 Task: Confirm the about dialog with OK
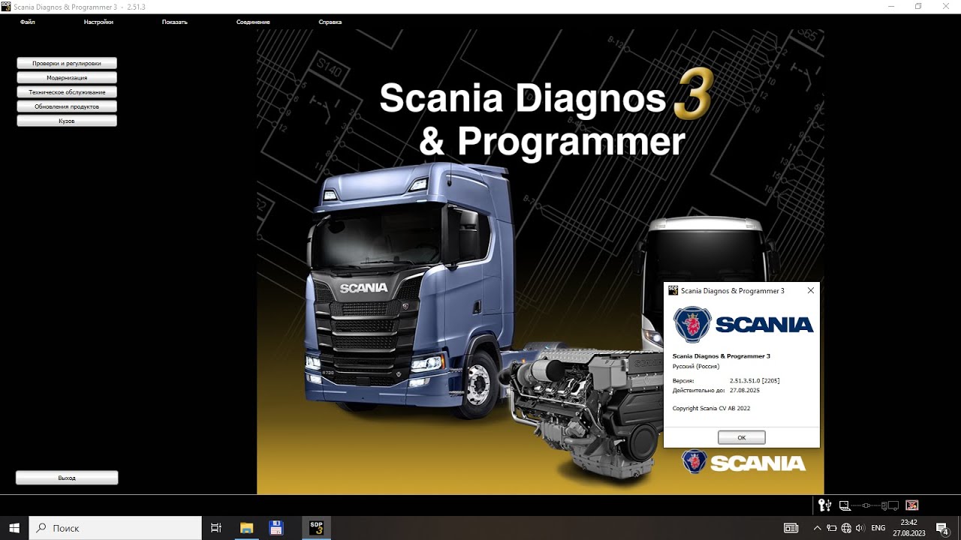[x=741, y=437]
